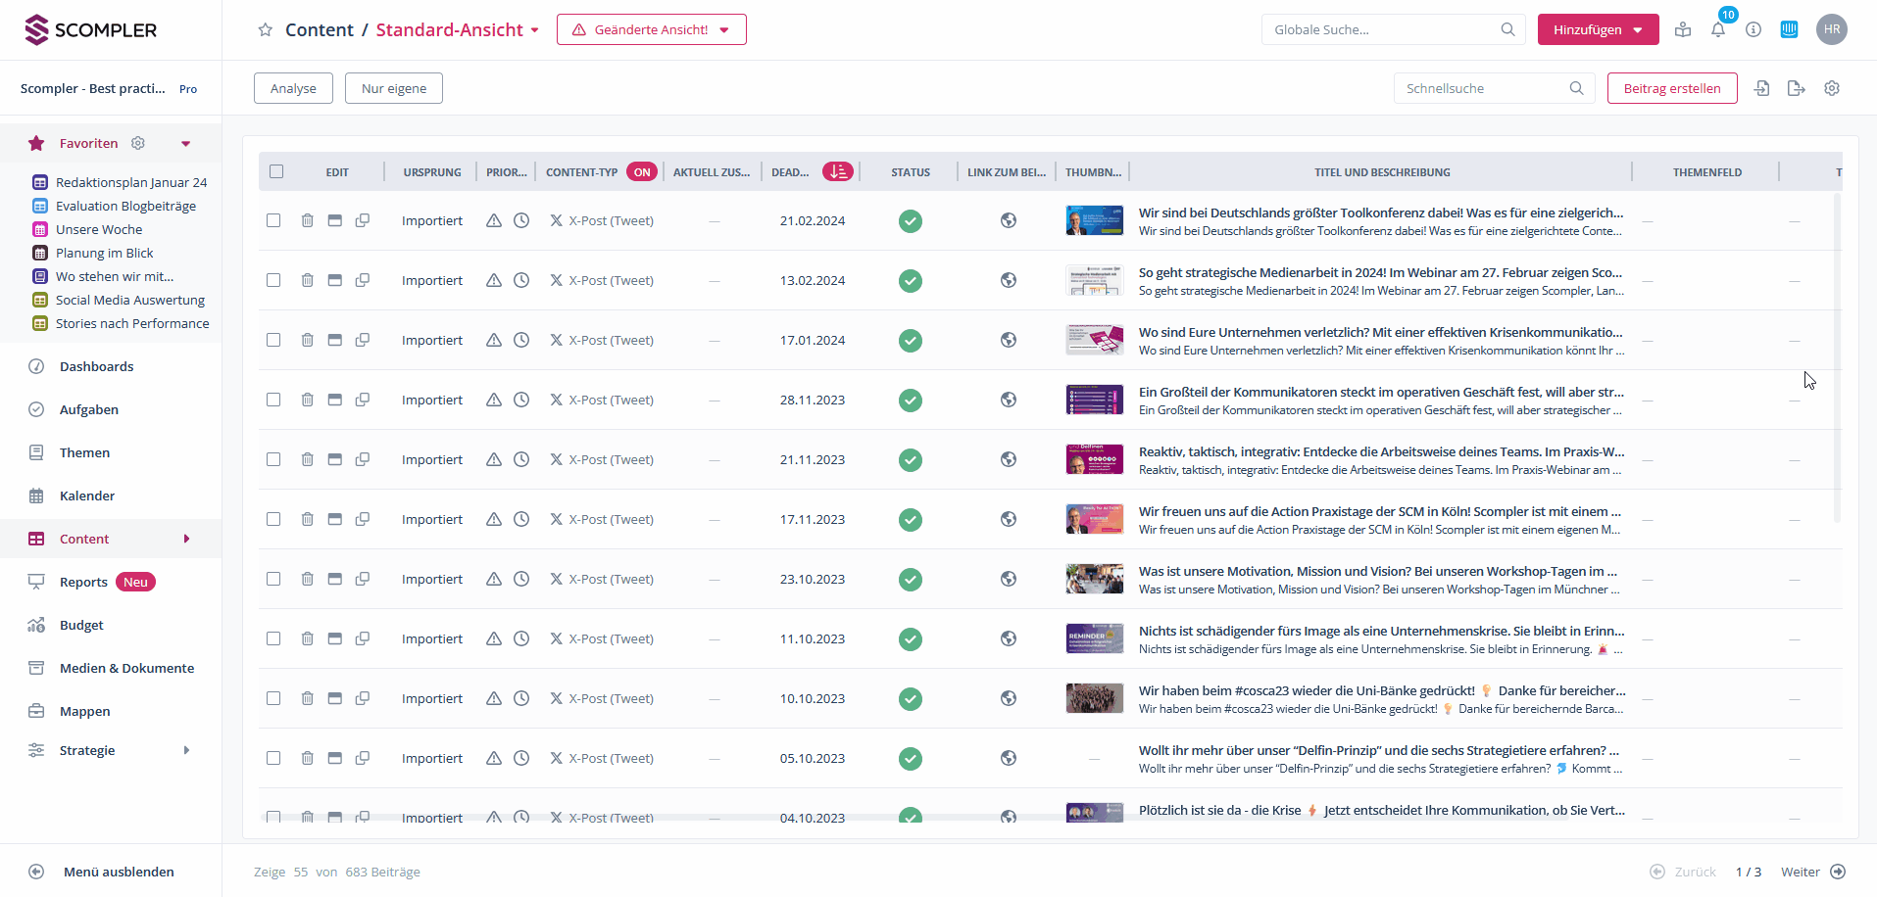Toggle the Content-Typ ON filter badge
Viewport: 1877px width, 897px height.
tap(642, 172)
